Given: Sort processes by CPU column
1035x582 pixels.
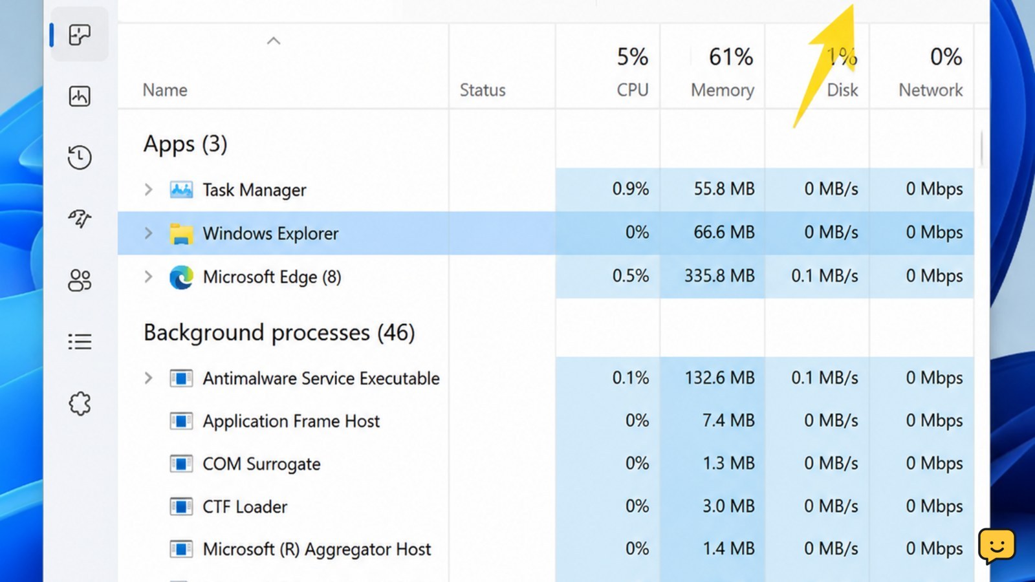Looking at the screenshot, I should click(x=632, y=90).
